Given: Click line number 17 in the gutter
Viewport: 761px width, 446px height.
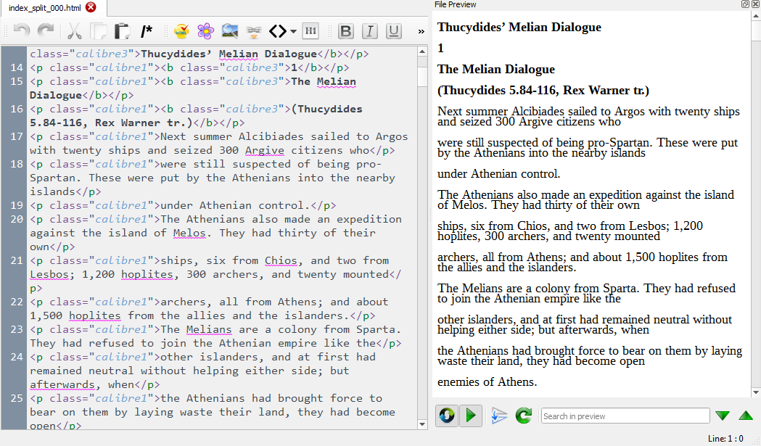Looking at the screenshot, I should click(x=17, y=136).
